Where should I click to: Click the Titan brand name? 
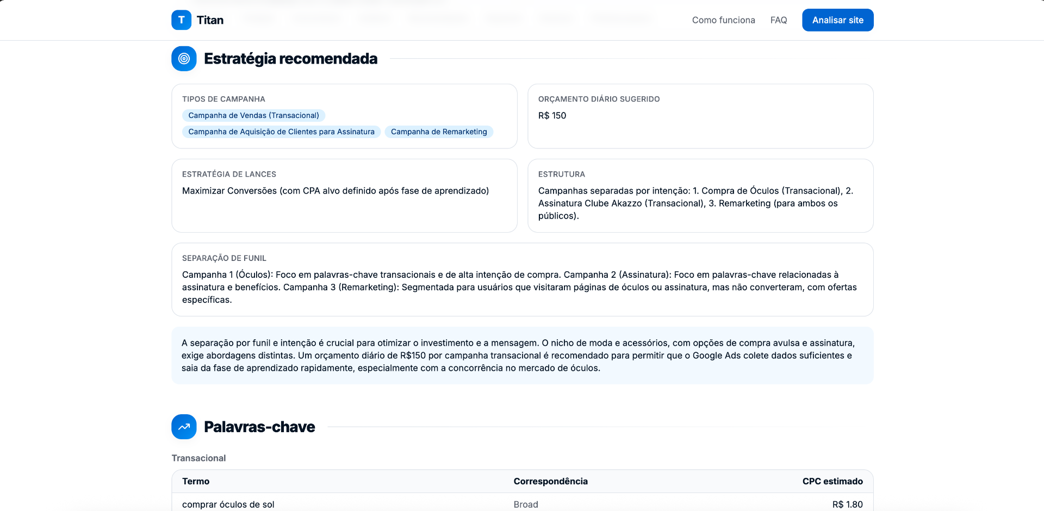point(210,20)
